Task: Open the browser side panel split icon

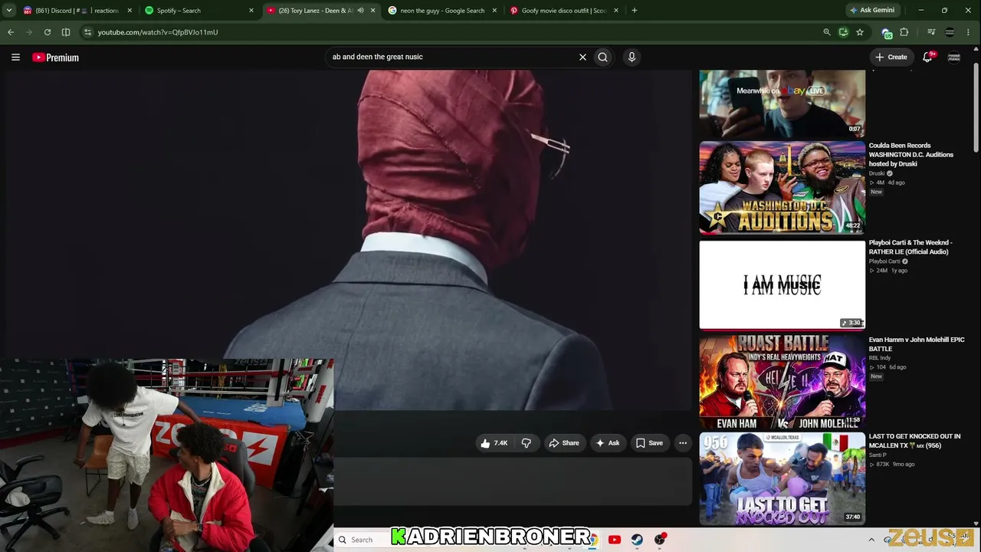Action: [x=66, y=32]
